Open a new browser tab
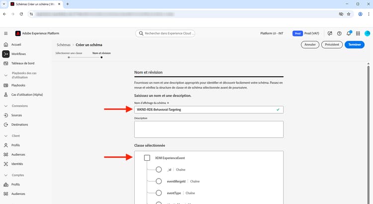The height and width of the screenshot is (204, 373). point(68,4)
